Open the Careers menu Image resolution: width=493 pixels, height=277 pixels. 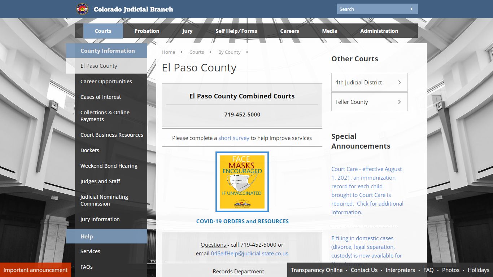tap(289, 31)
